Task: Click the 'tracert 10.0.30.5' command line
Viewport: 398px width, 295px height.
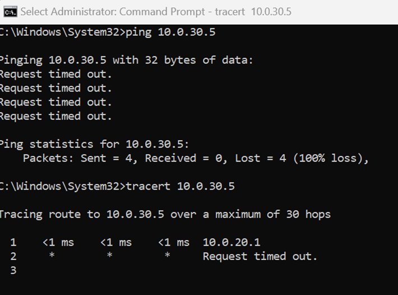Action: tap(117, 186)
